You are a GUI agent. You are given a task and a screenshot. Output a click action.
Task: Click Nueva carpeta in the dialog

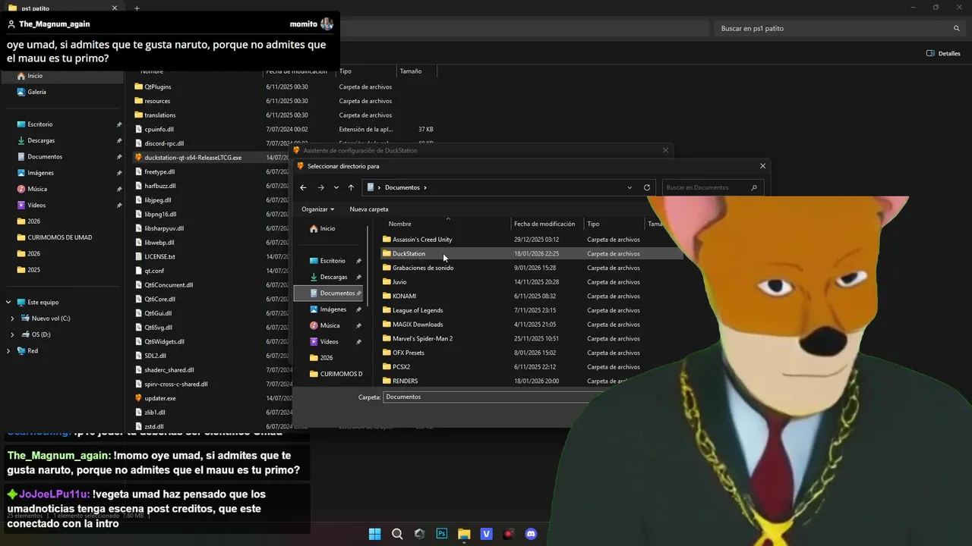[369, 209]
